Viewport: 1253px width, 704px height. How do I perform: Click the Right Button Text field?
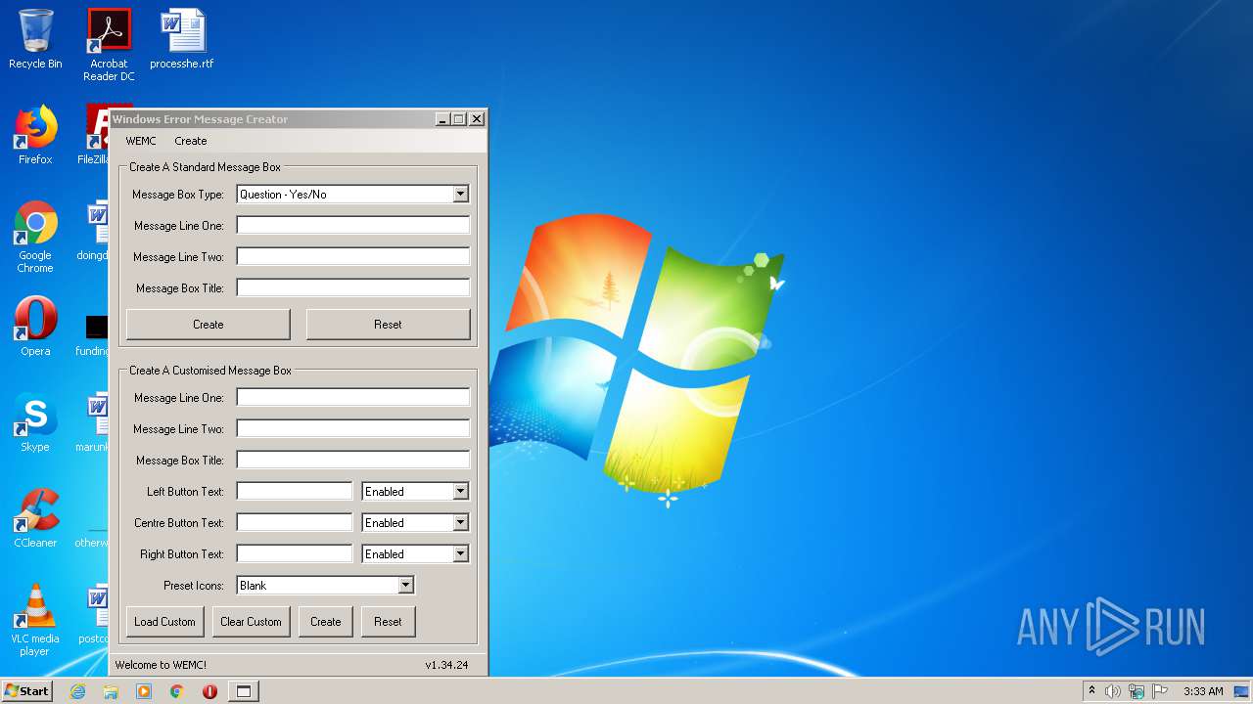295,554
